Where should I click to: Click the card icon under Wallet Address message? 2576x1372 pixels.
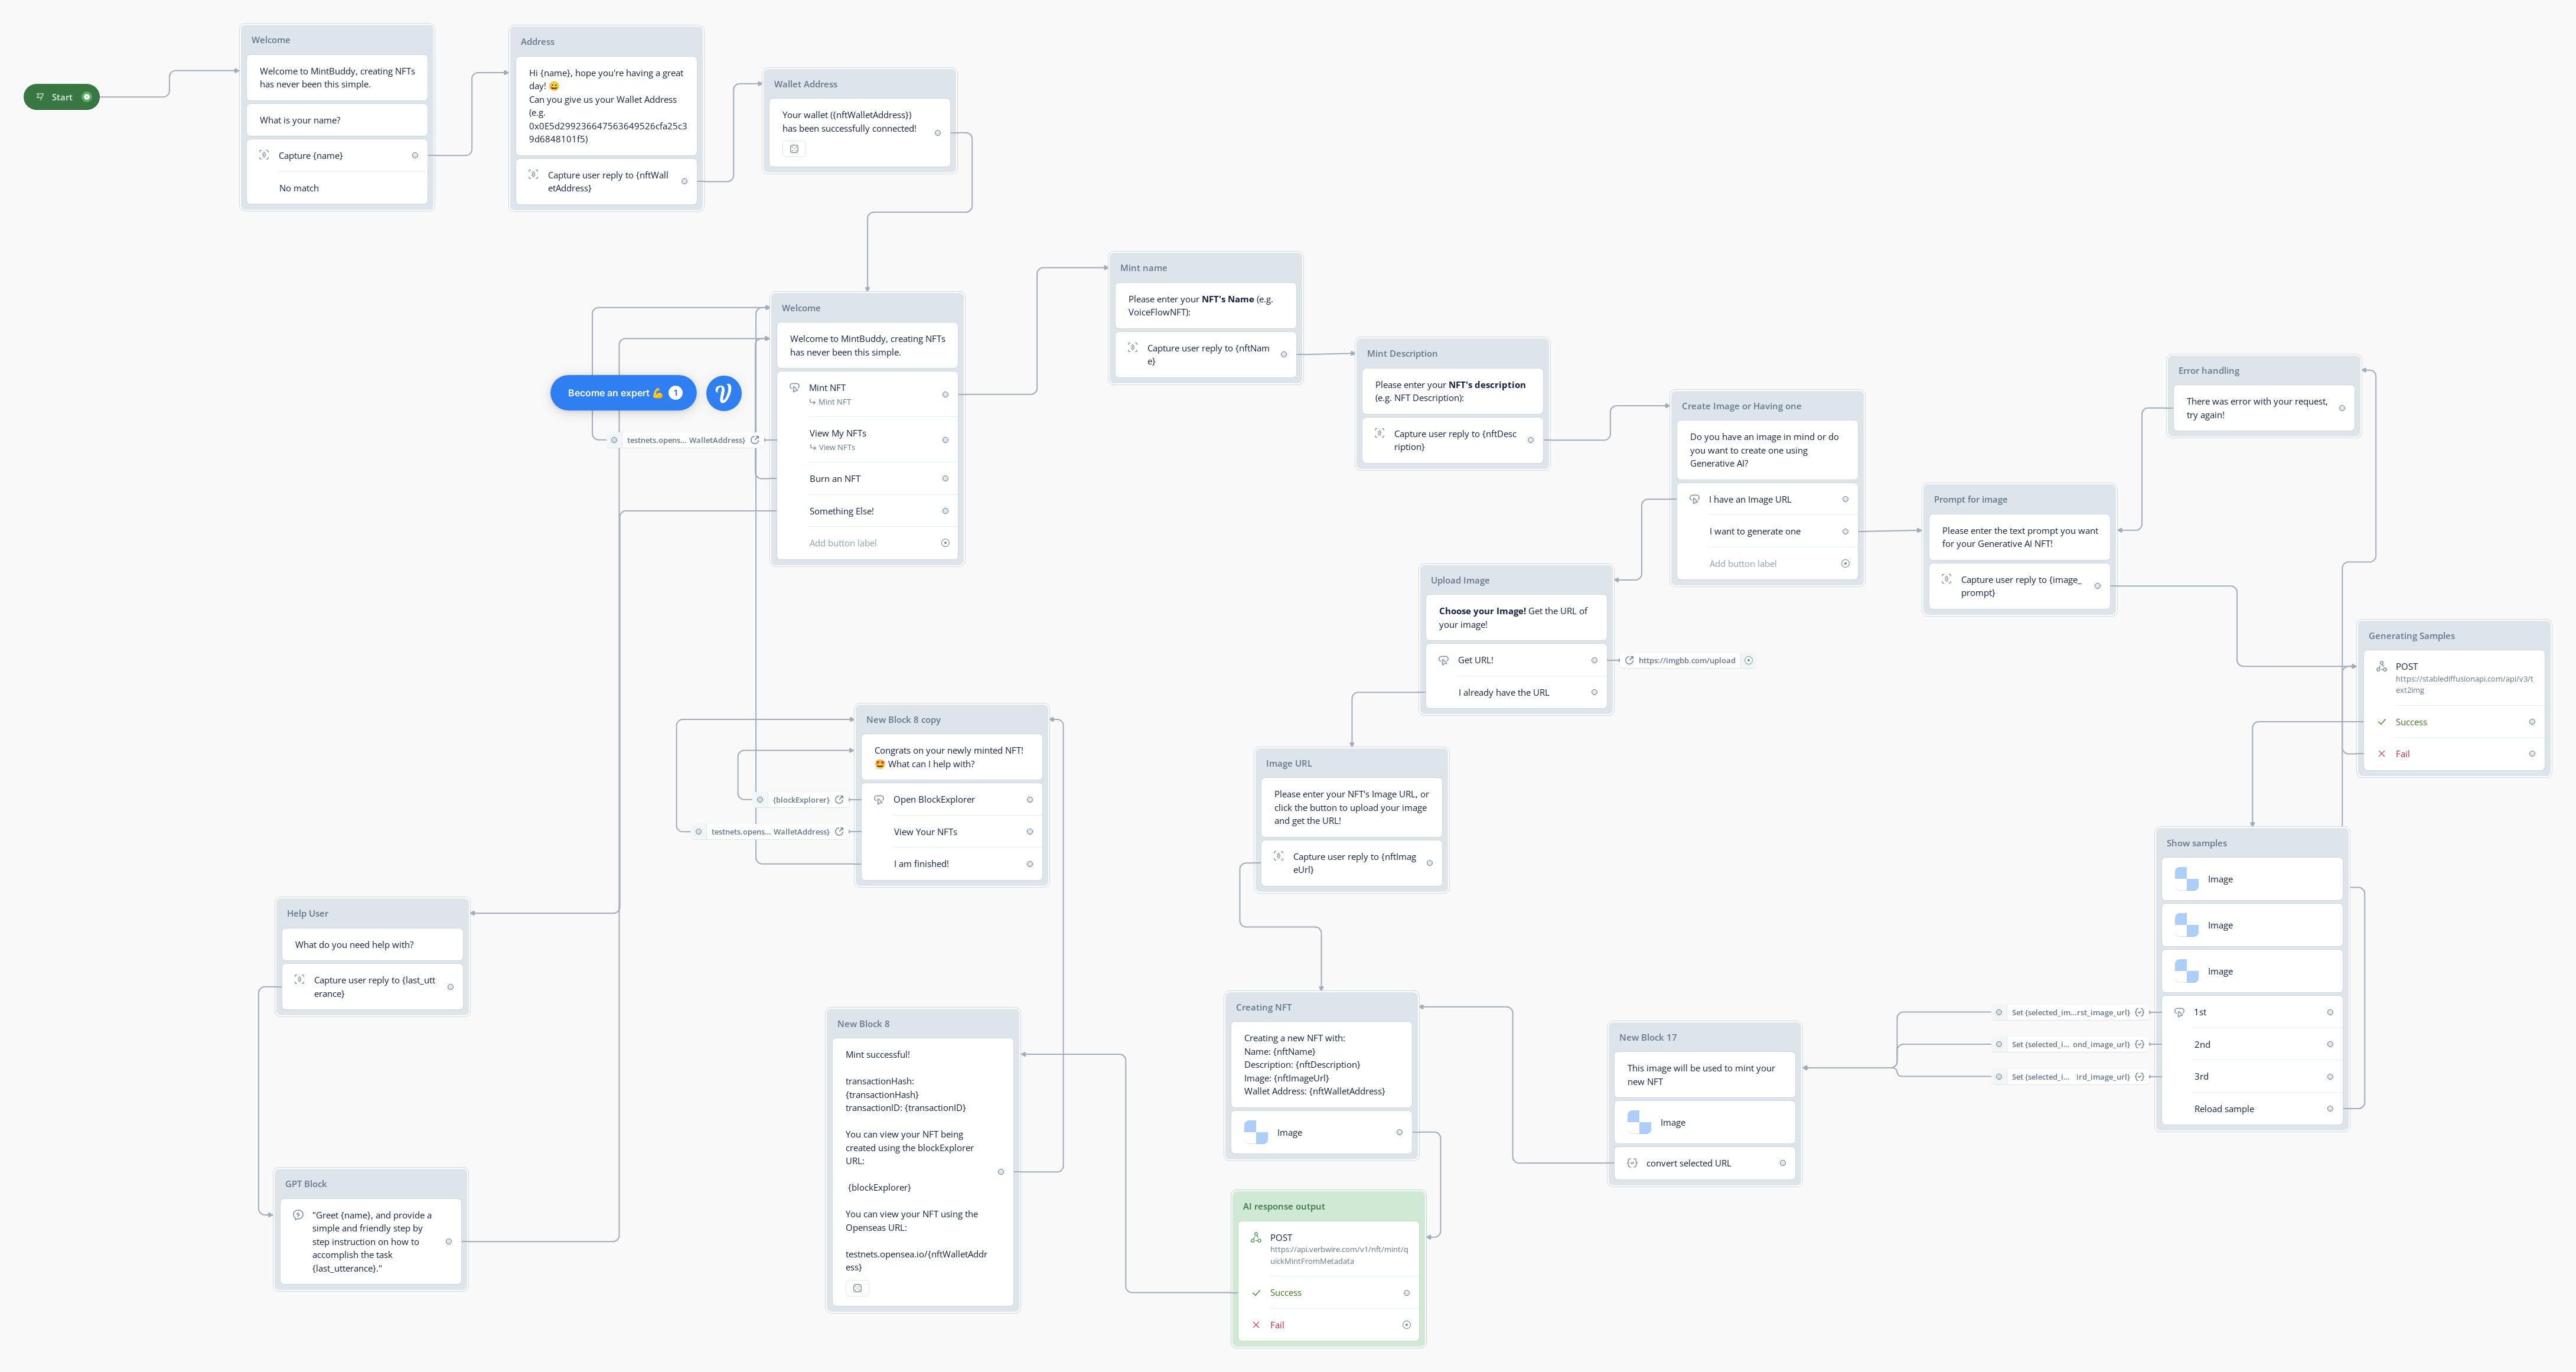(x=794, y=149)
